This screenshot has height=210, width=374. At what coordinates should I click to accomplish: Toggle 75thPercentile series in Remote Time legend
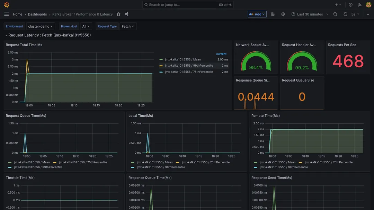(x=329, y=162)
